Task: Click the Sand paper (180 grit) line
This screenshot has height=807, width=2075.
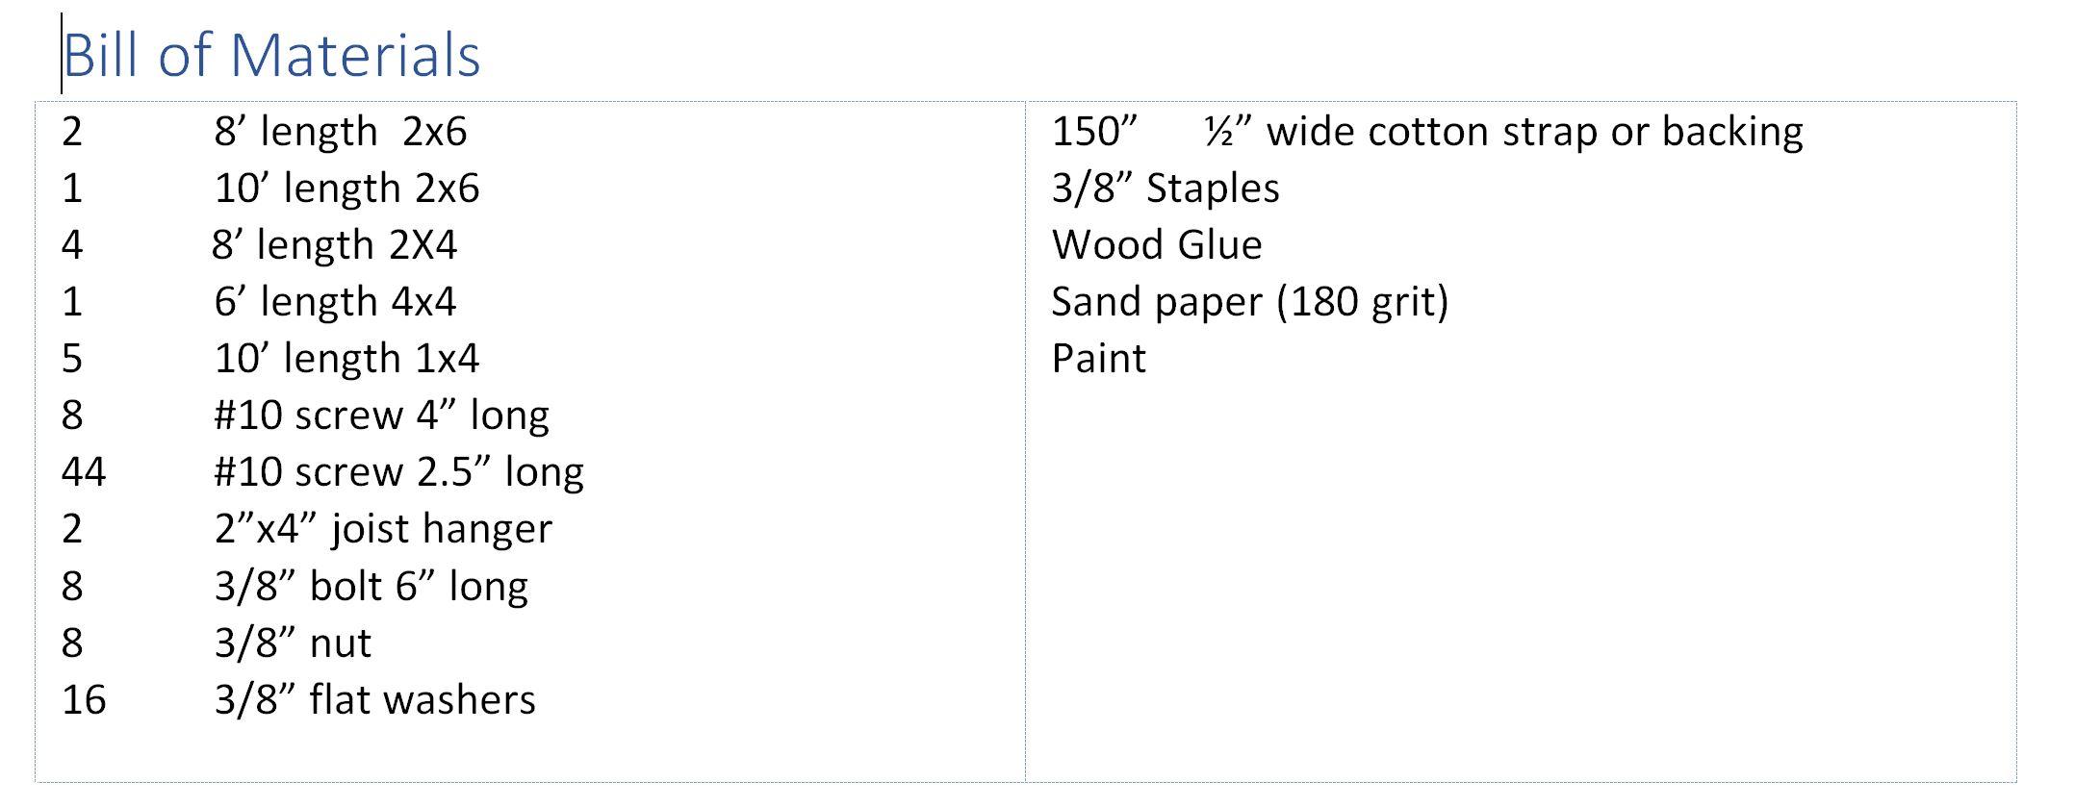Action: [1249, 302]
